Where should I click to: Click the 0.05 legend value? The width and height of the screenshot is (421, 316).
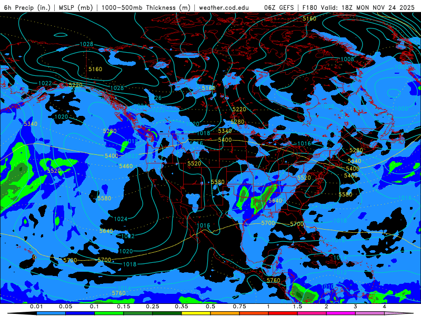tap(65, 307)
